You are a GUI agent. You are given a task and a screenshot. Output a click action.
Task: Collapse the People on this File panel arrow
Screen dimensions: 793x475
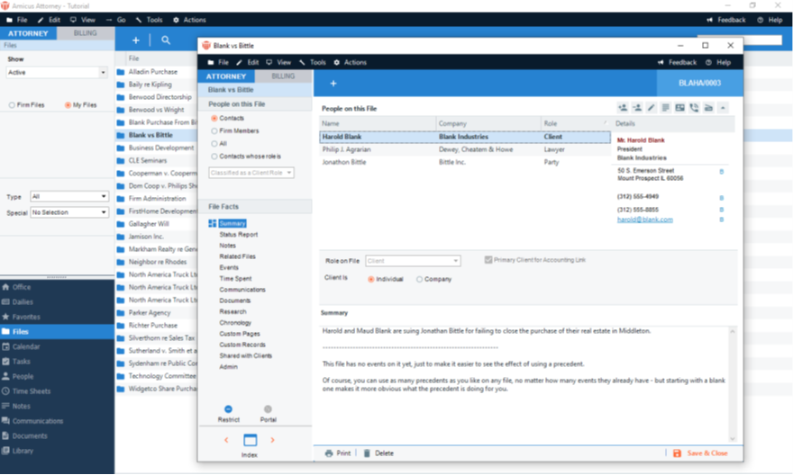tap(723, 108)
